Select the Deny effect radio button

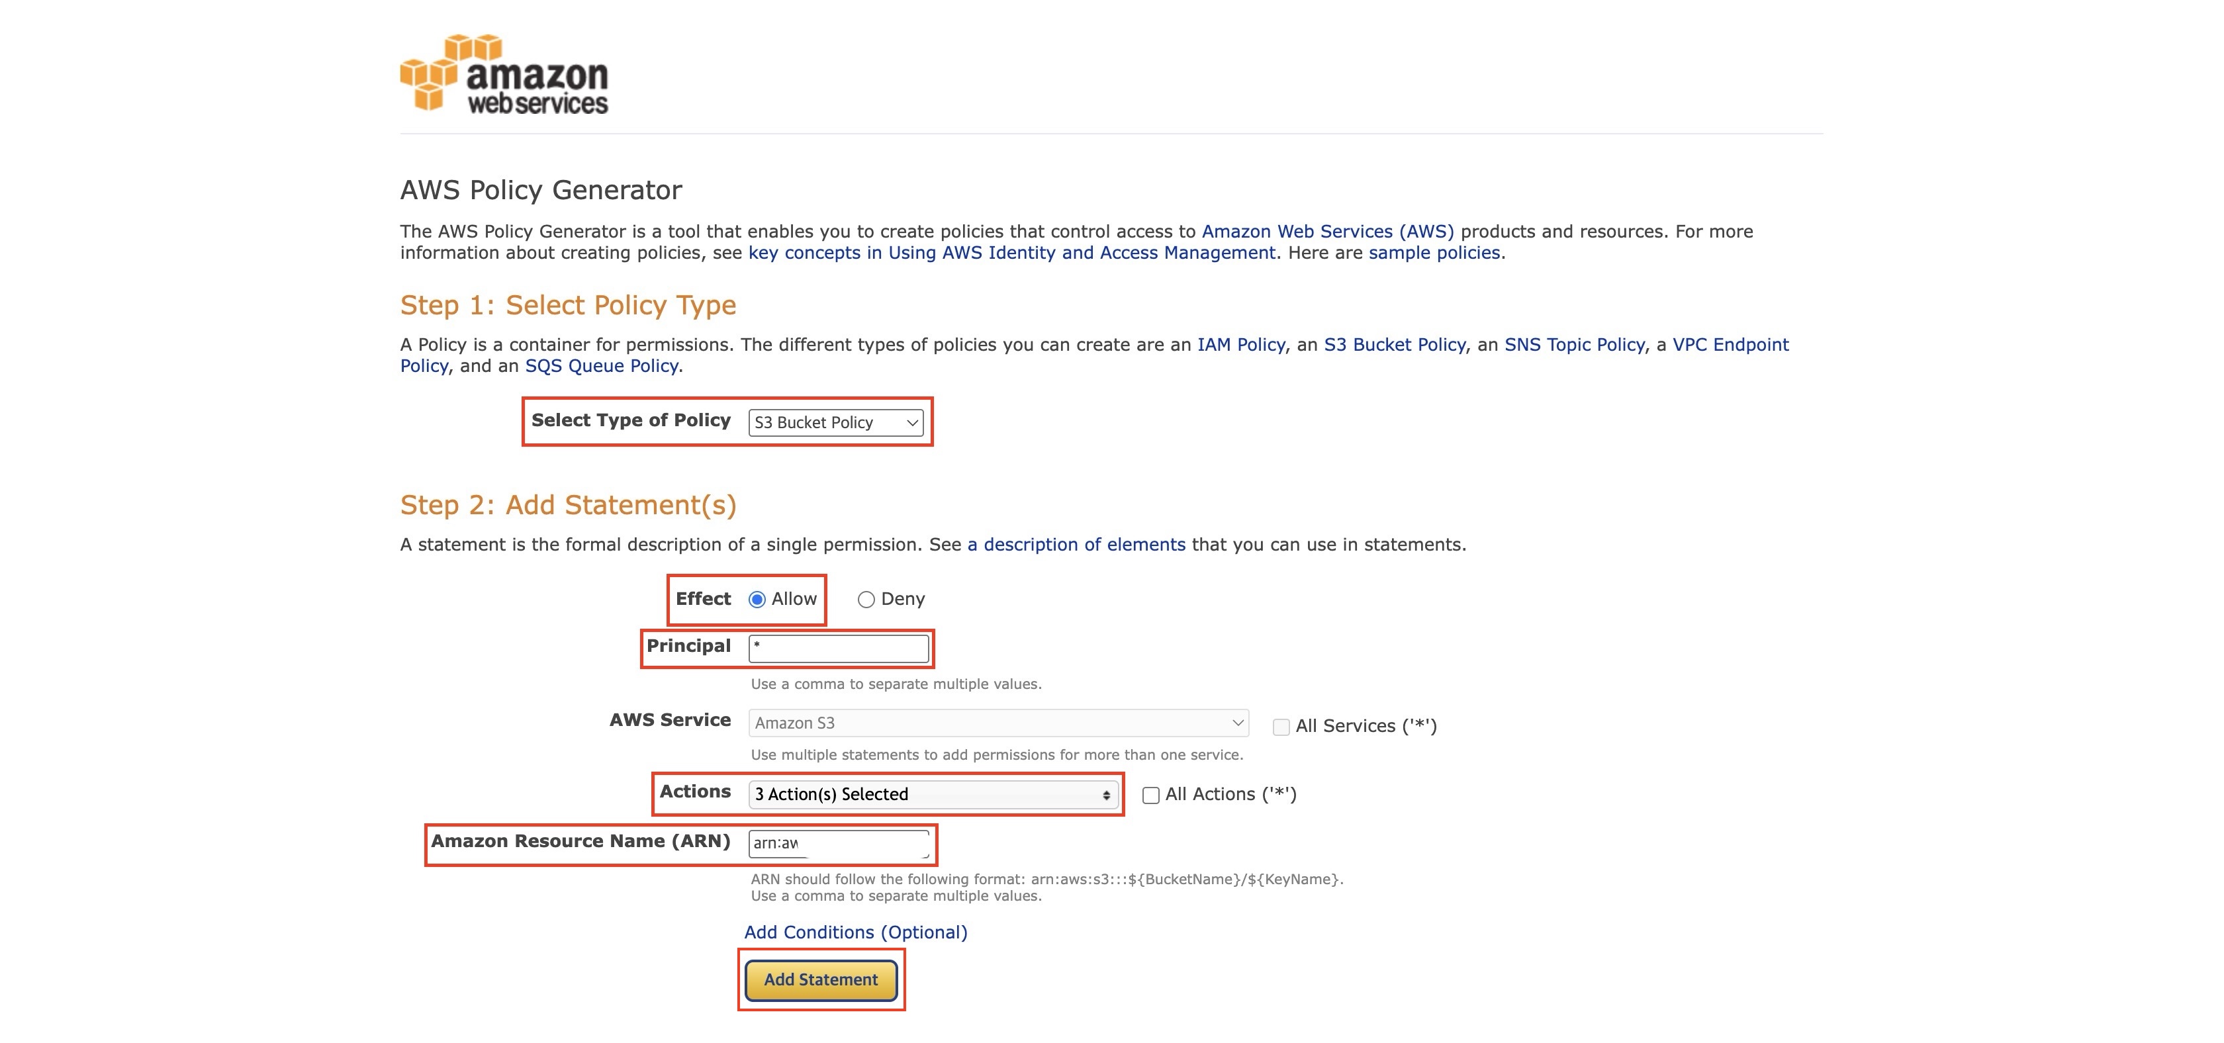(x=866, y=599)
